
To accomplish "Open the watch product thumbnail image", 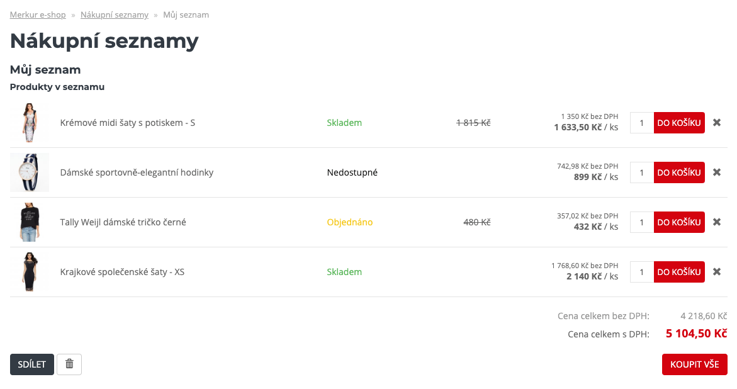I will 30,172.
